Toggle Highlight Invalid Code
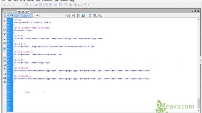Screen dimensions: 202x113 4,52
